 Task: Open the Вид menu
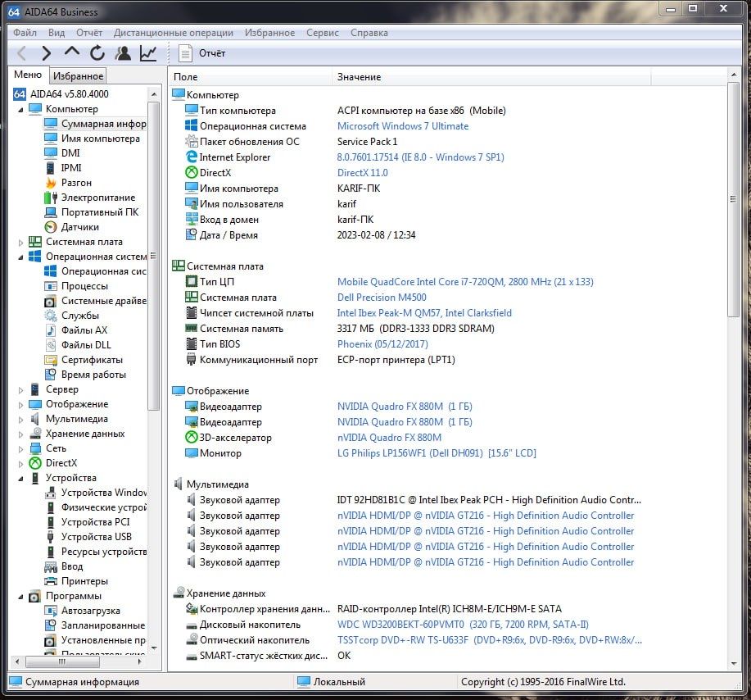[56, 33]
